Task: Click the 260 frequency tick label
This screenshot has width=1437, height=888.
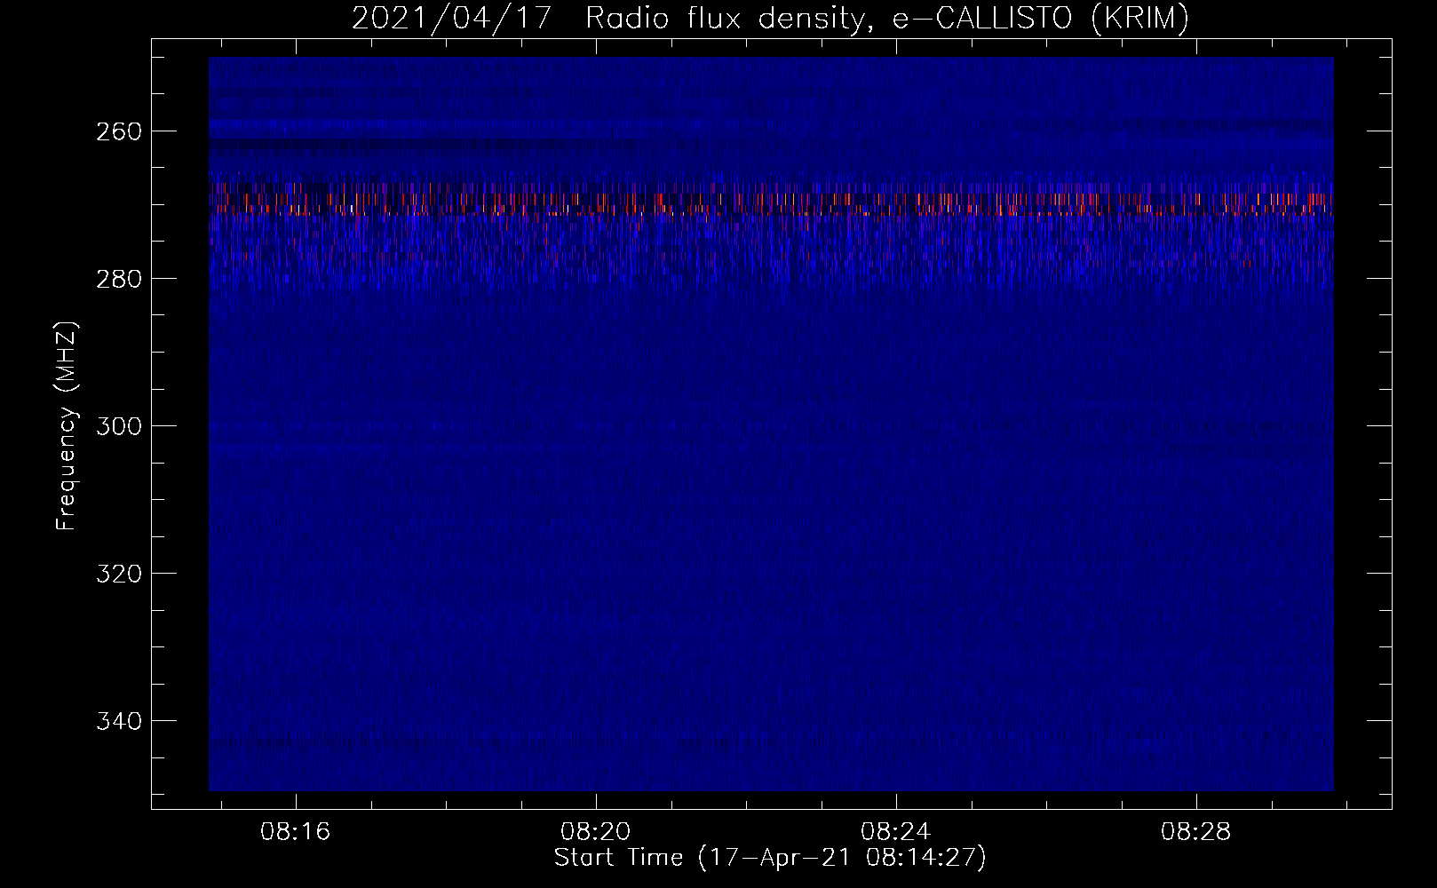Action: [x=117, y=131]
